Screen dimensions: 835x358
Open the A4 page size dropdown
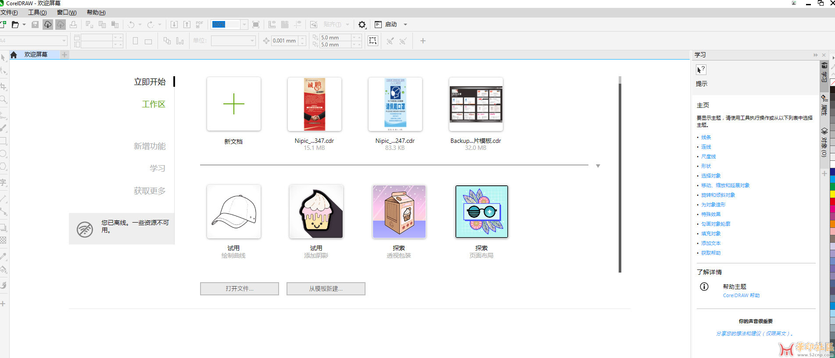point(64,41)
